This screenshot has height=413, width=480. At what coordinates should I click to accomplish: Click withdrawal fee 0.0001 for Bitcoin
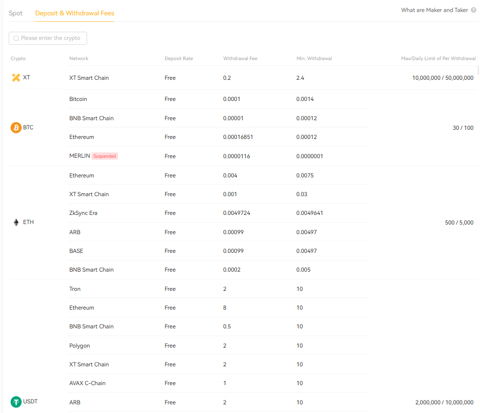pyautogui.click(x=232, y=99)
